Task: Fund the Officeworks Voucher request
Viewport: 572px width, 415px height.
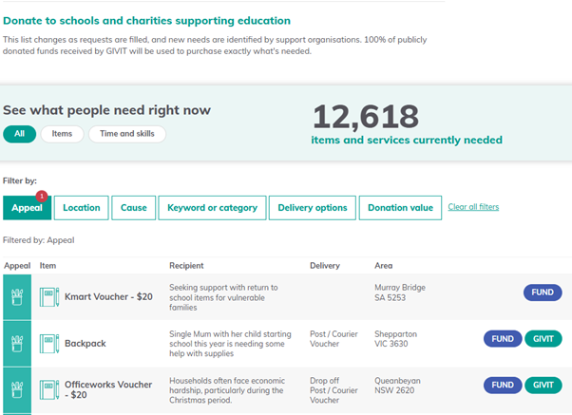Action: click(503, 386)
